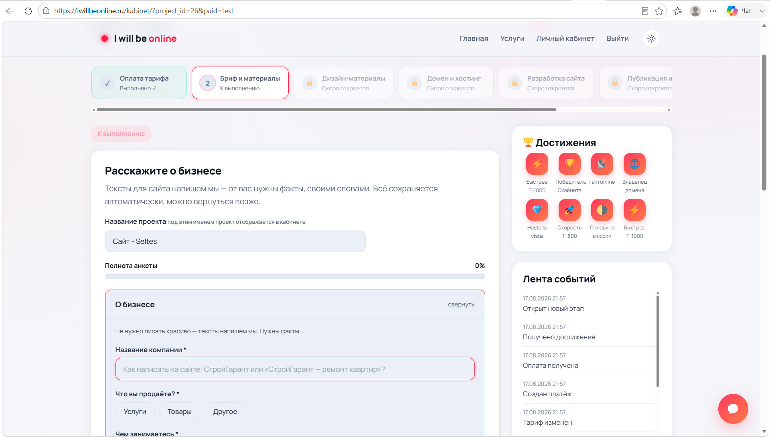Viewport: 770px width, 438px height.
Task: Collapse the О бизнесе section via свернуть
Action: 461,304
